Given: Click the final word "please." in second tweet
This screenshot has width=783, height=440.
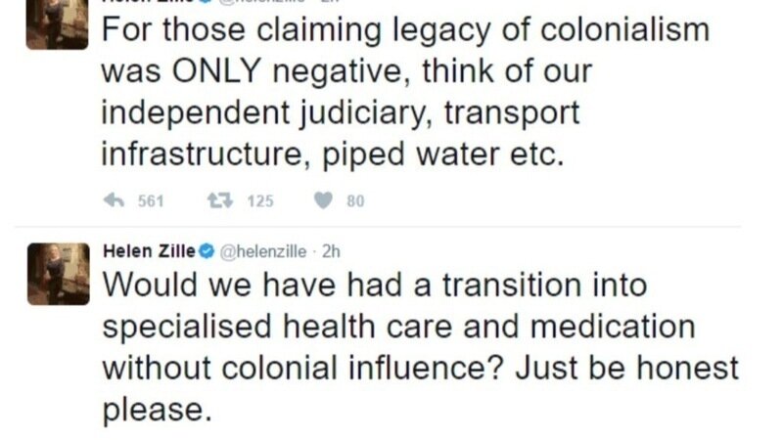Looking at the screenshot, I should pos(157,407).
